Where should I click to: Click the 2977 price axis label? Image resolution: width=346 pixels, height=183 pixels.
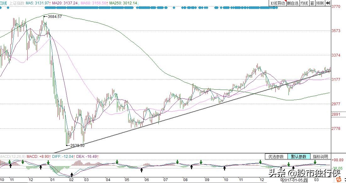point(336,104)
